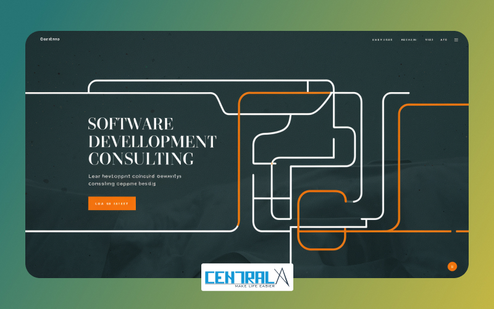This screenshot has height=309, width=494.
Task: Click the Central logo badge
Action: click(x=247, y=277)
